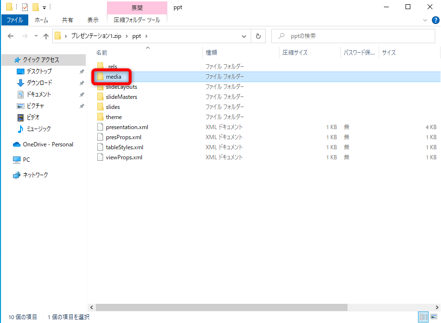Viewport: 441px width, 323px height.
Task: Refresh the current folder view
Action: coord(258,36)
